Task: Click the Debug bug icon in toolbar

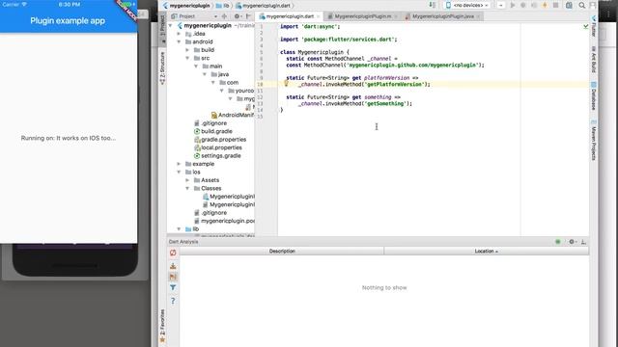Action: (523, 5)
